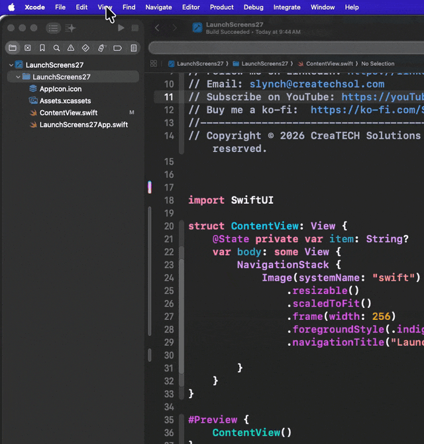Open the Navigate menu

[158, 7]
